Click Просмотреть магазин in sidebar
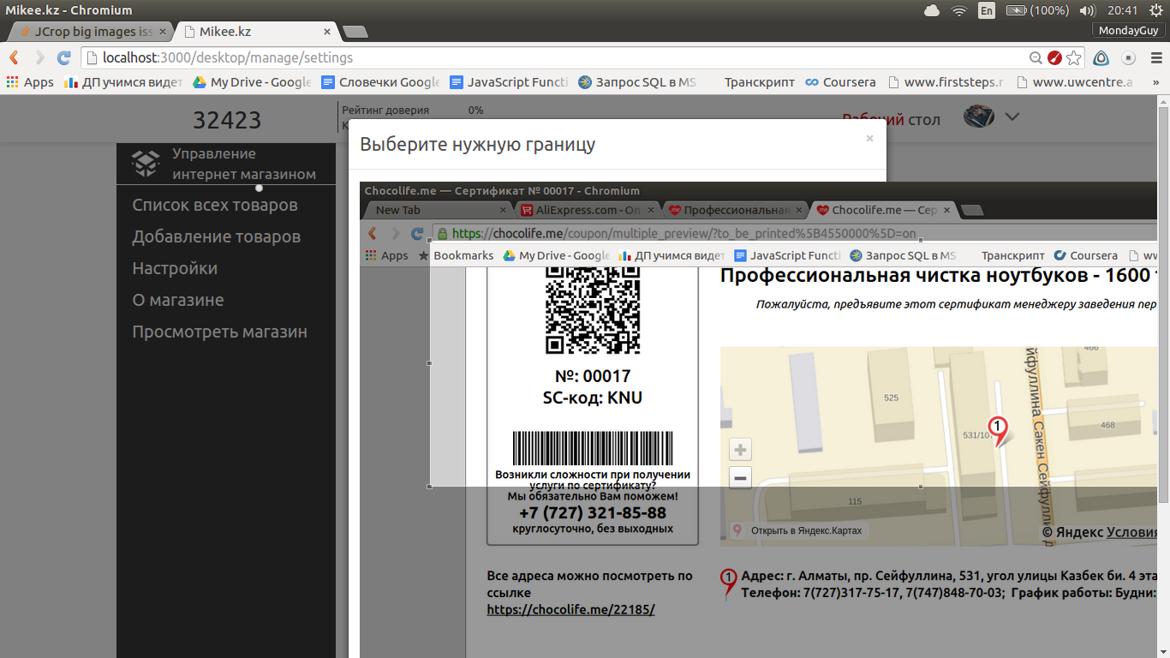Screen dimensions: 1170x658 [219, 332]
